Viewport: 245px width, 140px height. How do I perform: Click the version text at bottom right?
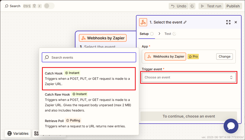(223, 137)
